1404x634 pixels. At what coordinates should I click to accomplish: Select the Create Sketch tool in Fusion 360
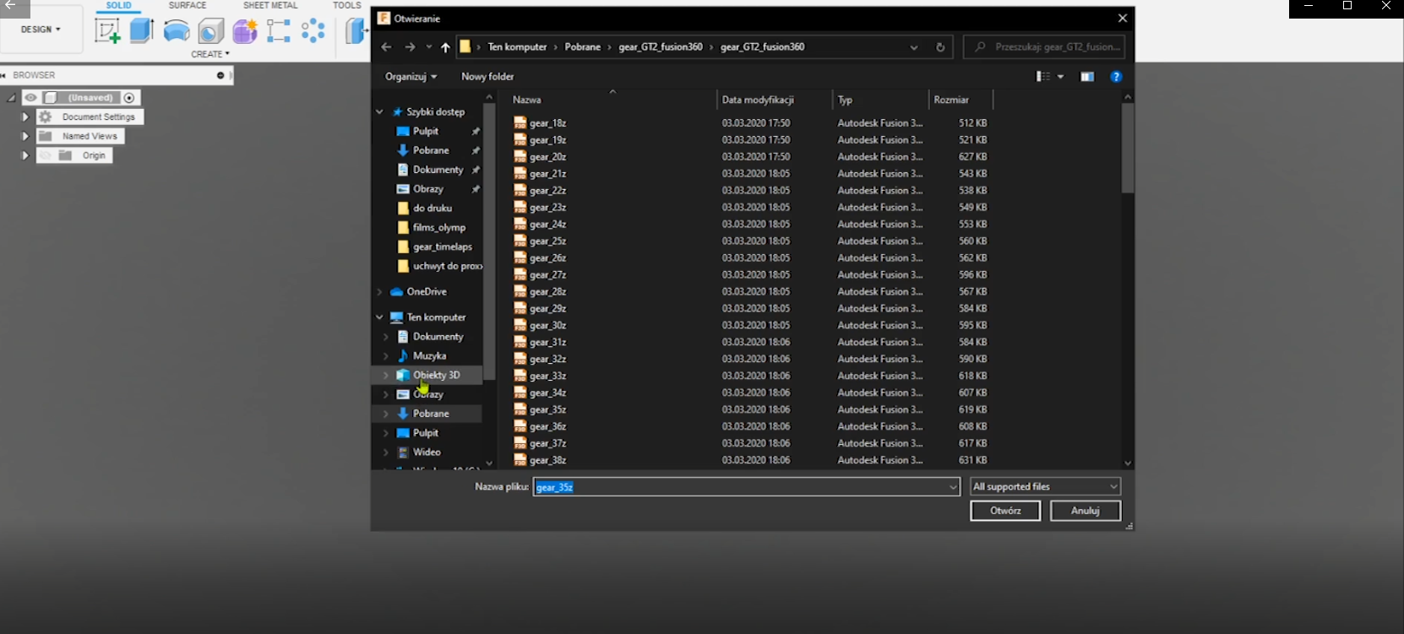pos(107,31)
